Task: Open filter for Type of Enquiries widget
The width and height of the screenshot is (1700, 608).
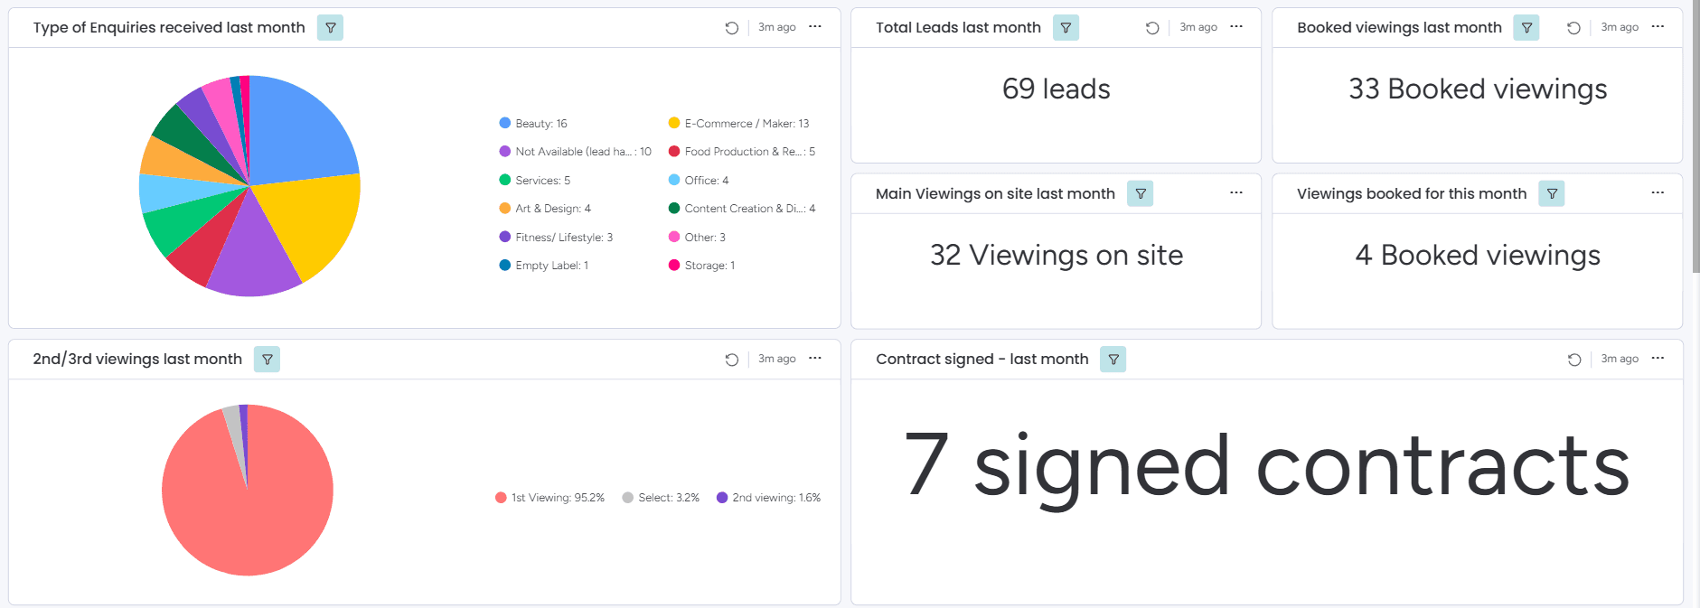Action: coord(331,28)
